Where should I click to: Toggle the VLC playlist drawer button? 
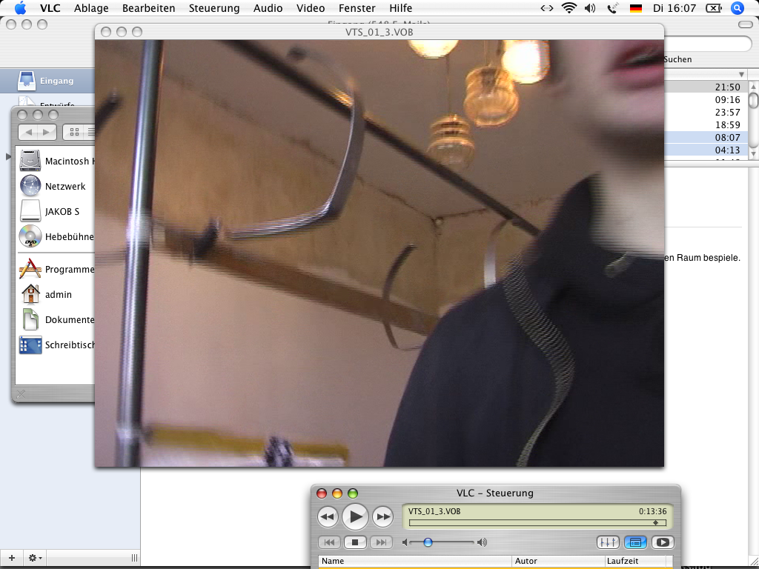[635, 542]
